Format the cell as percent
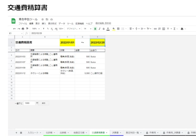 coord(48,29)
